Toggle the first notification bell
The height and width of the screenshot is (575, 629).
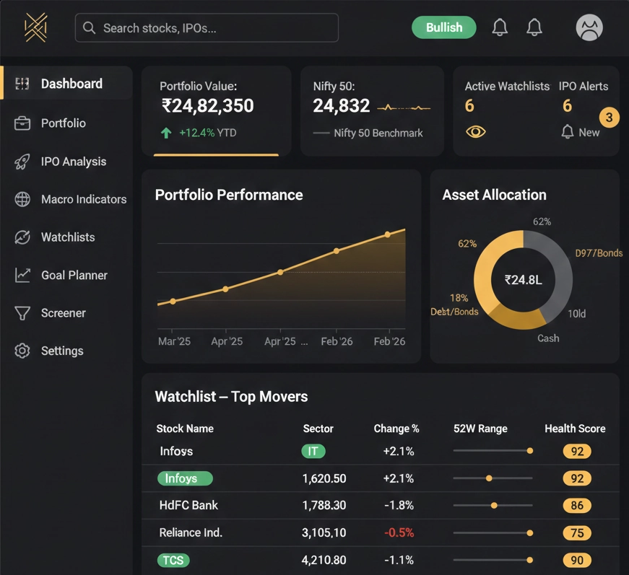coord(500,27)
